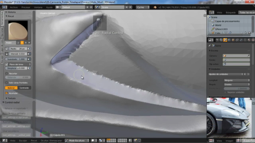This screenshot has width=255, height=143.
Task: Unlink the Polish brush with X
Action: pyautogui.click(x=29, y=43)
